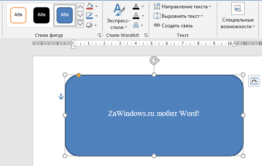Viewport: 262px width, 166px height.
Task: Open the Shape Effects dropdown arrow
Action: (x=96, y=25)
